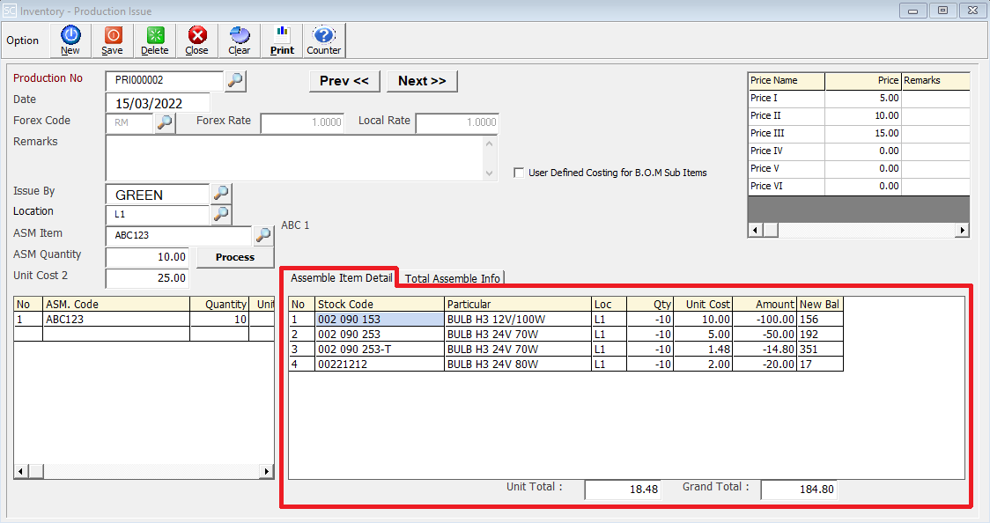990x523 pixels.
Task: Click the Price Name column header
Action: [786, 81]
